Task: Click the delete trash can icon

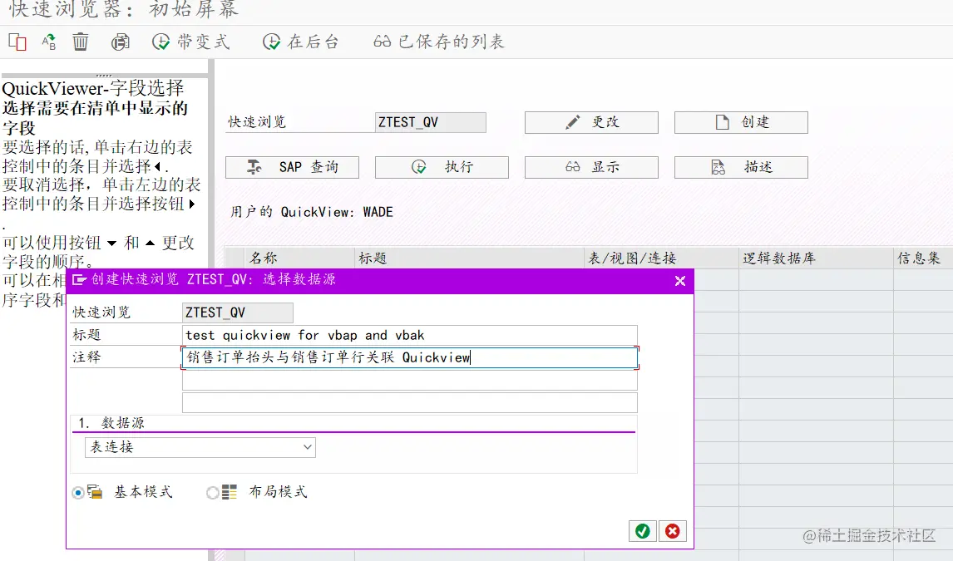Action: coord(80,42)
